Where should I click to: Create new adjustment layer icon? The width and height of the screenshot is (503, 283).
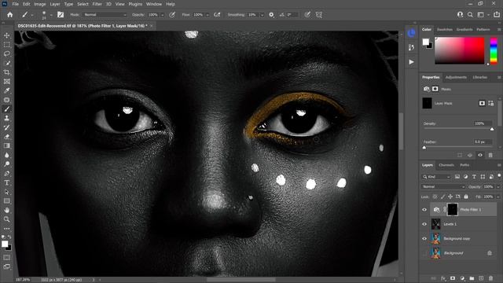coord(462,278)
